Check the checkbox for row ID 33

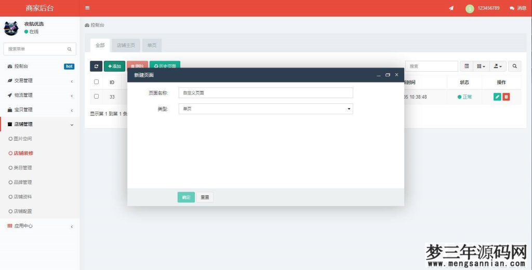[x=96, y=97]
